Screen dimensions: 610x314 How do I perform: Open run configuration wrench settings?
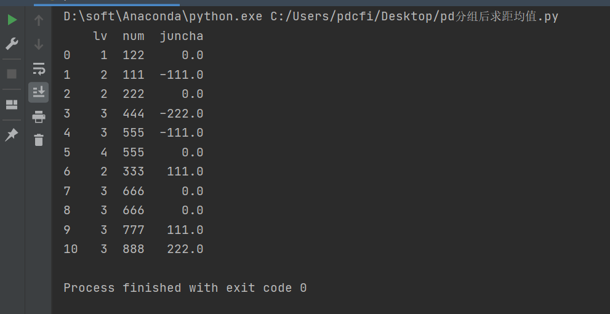pyautogui.click(x=12, y=44)
